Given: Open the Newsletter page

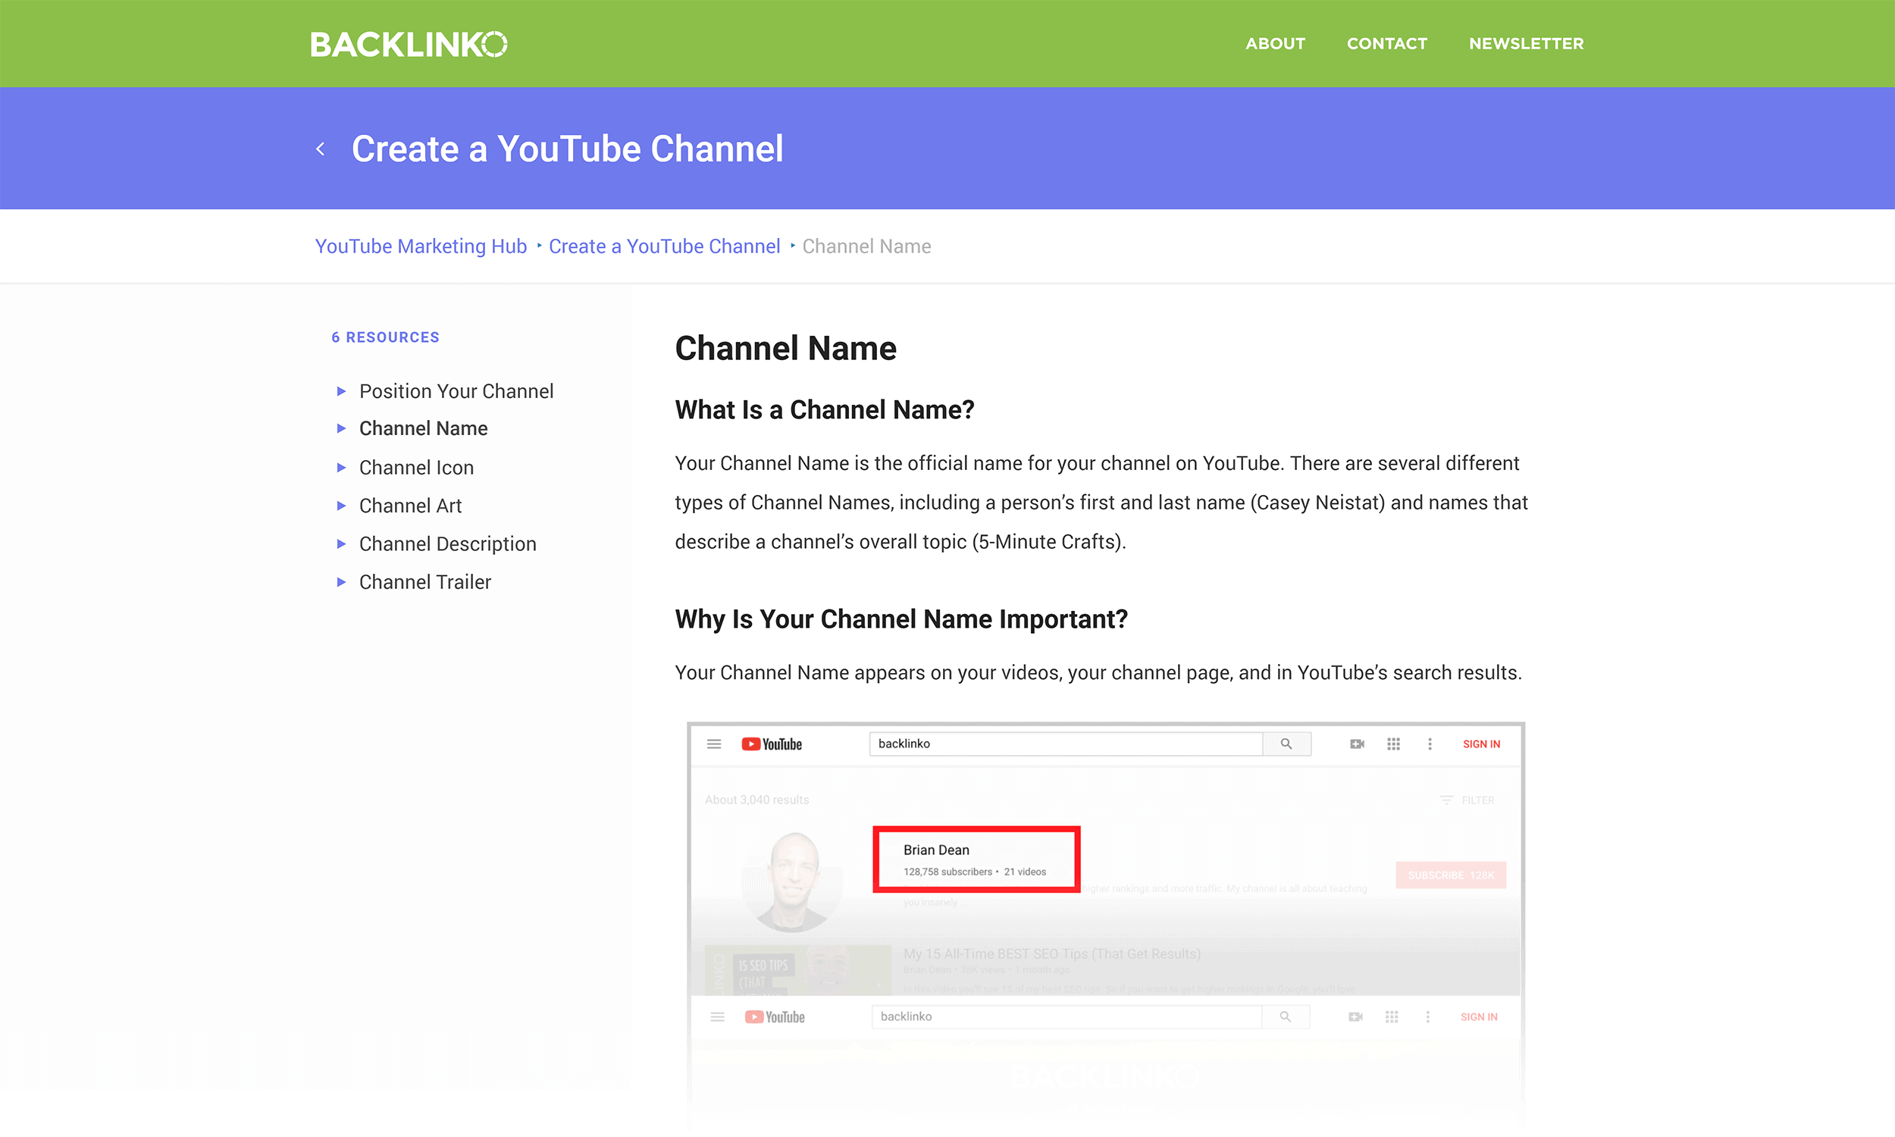Looking at the screenshot, I should [x=1526, y=44].
